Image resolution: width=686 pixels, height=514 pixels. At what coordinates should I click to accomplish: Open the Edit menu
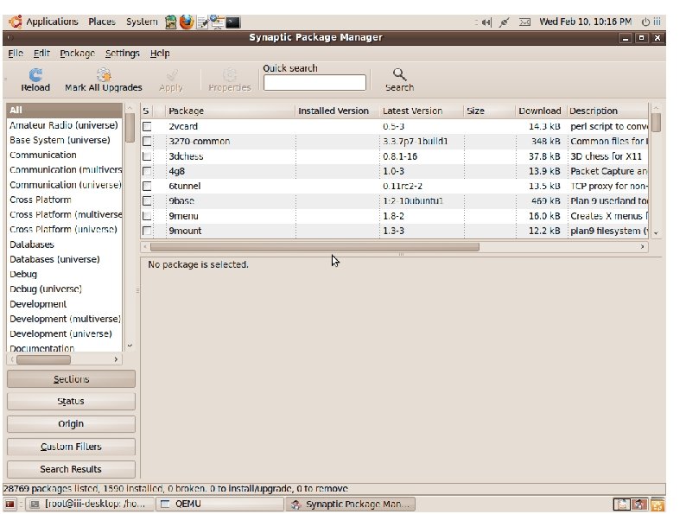tap(41, 54)
